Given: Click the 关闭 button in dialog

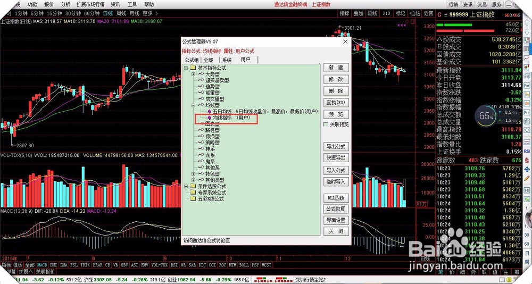Looking at the screenshot, I should pos(336,231).
